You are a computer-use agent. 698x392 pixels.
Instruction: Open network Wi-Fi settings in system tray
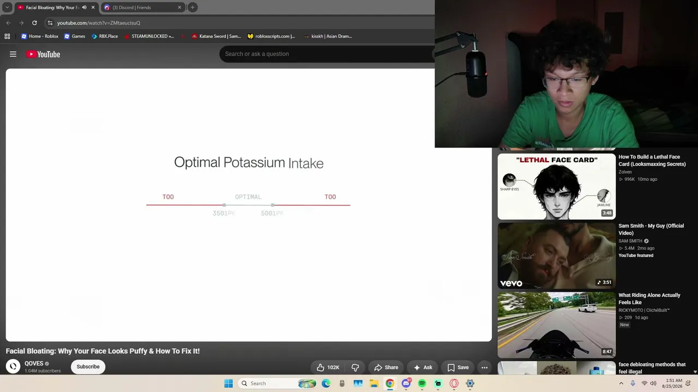(644, 383)
